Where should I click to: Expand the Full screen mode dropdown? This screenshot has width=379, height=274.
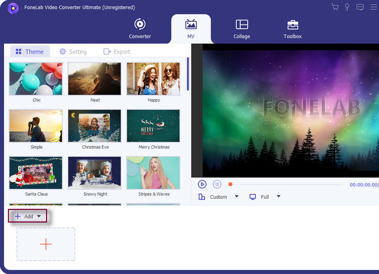click(279, 196)
